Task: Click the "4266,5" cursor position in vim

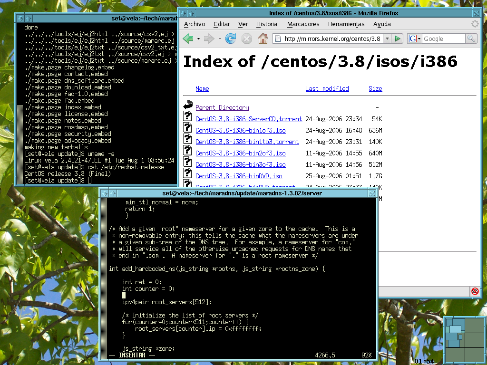Action: (325, 355)
